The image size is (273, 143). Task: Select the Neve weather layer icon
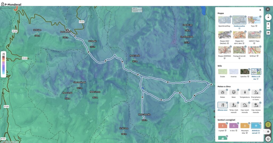(234, 92)
